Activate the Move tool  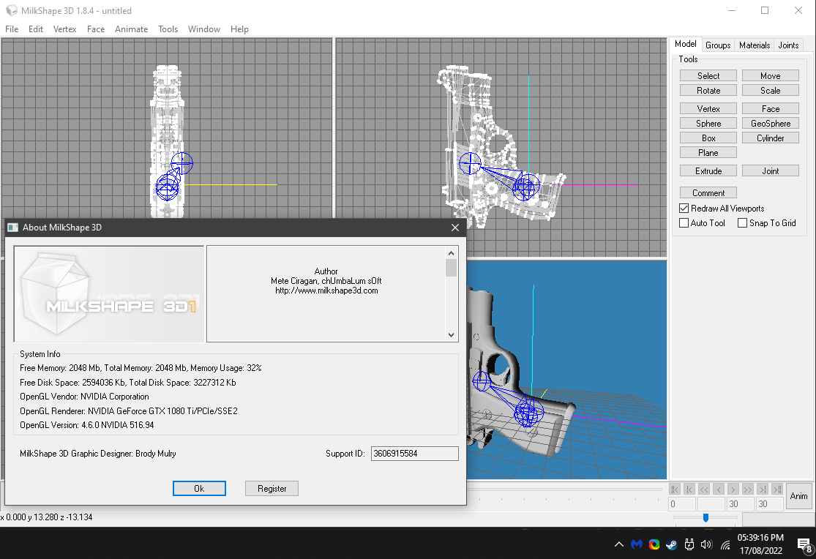click(x=770, y=75)
